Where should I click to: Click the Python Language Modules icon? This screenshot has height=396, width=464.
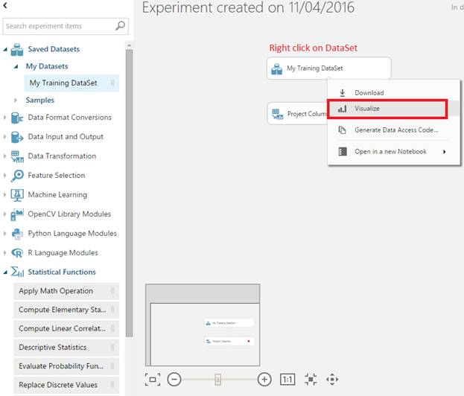pos(17,234)
